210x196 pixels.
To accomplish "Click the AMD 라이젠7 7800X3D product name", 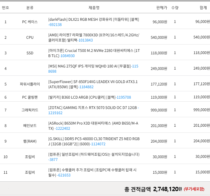I will 94,38.
